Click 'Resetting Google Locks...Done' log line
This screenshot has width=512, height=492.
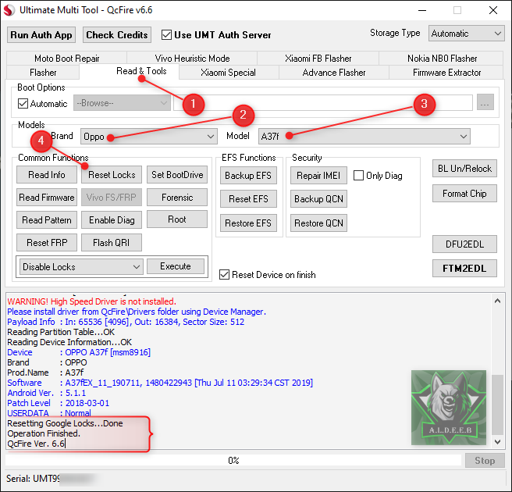tap(65, 423)
